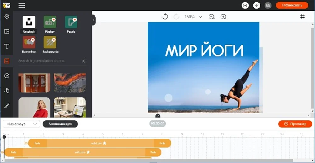Click the canvas scroll left arrow
This screenshot has width=315, height=163.
(94, 115)
